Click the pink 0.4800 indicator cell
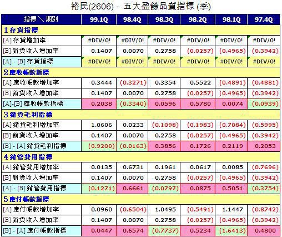 264,231
